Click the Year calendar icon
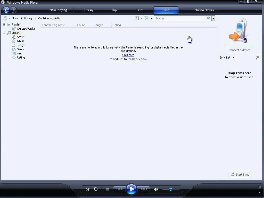Viewport: 264px width, 198px height. click(14, 54)
